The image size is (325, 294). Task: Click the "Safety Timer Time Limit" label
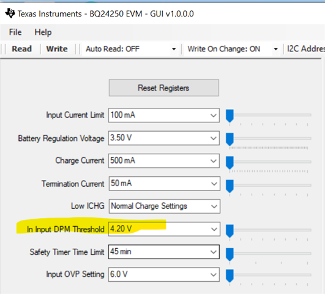tap(67, 252)
